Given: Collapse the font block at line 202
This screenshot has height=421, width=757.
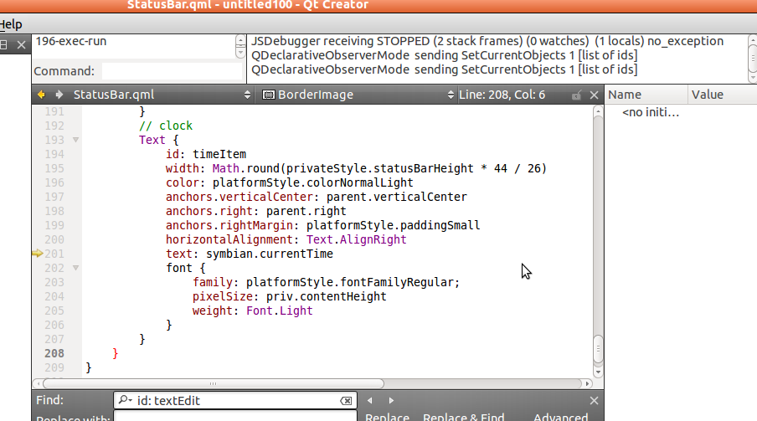Looking at the screenshot, I should [x=75, y=268].
